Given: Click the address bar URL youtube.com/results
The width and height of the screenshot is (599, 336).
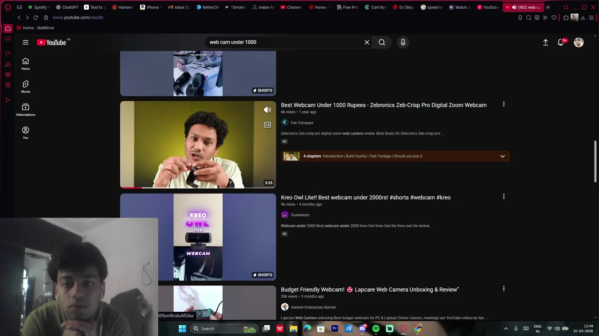Looking at the screenshot, I should [78, 17].
